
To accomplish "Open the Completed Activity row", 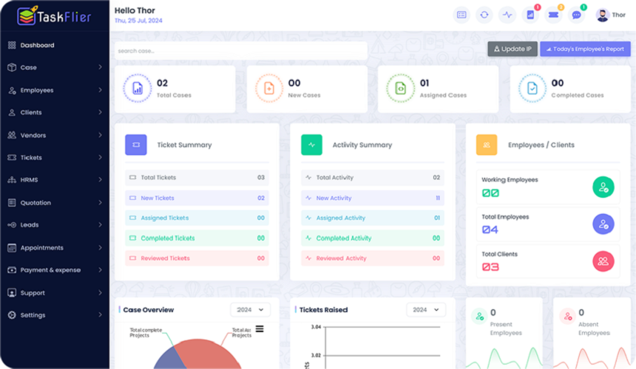I will tap(372, 238).
